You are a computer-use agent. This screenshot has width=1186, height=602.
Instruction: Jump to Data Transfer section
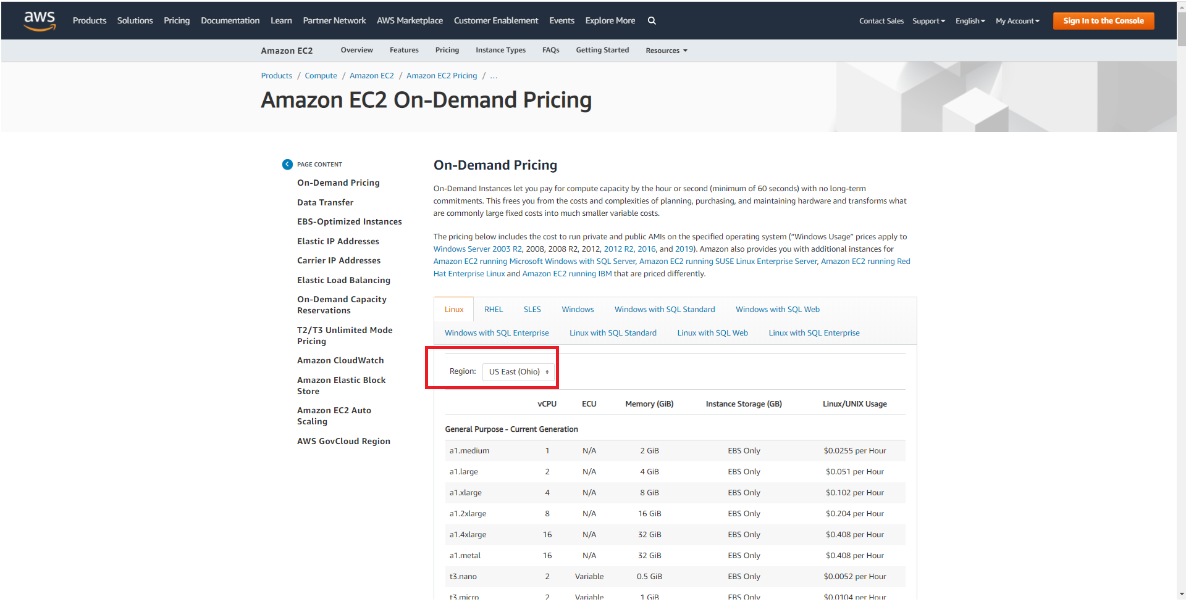click(325, 202)
